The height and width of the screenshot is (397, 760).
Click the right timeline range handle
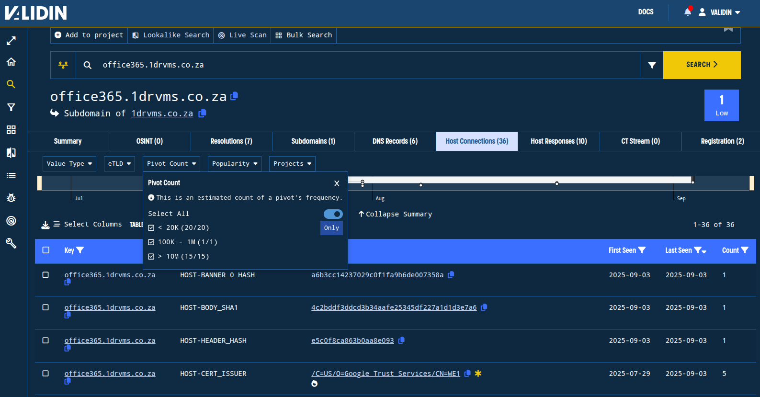(x=752, y=183)
